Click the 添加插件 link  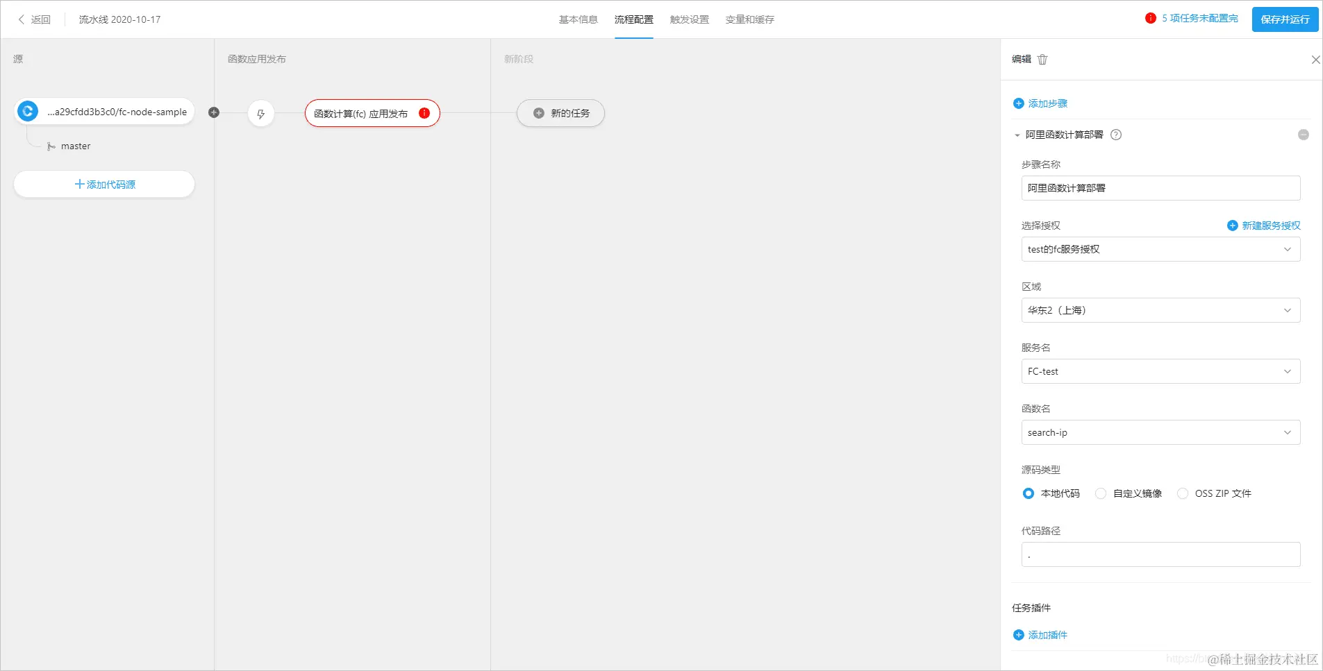click(x=1047, y=635)
